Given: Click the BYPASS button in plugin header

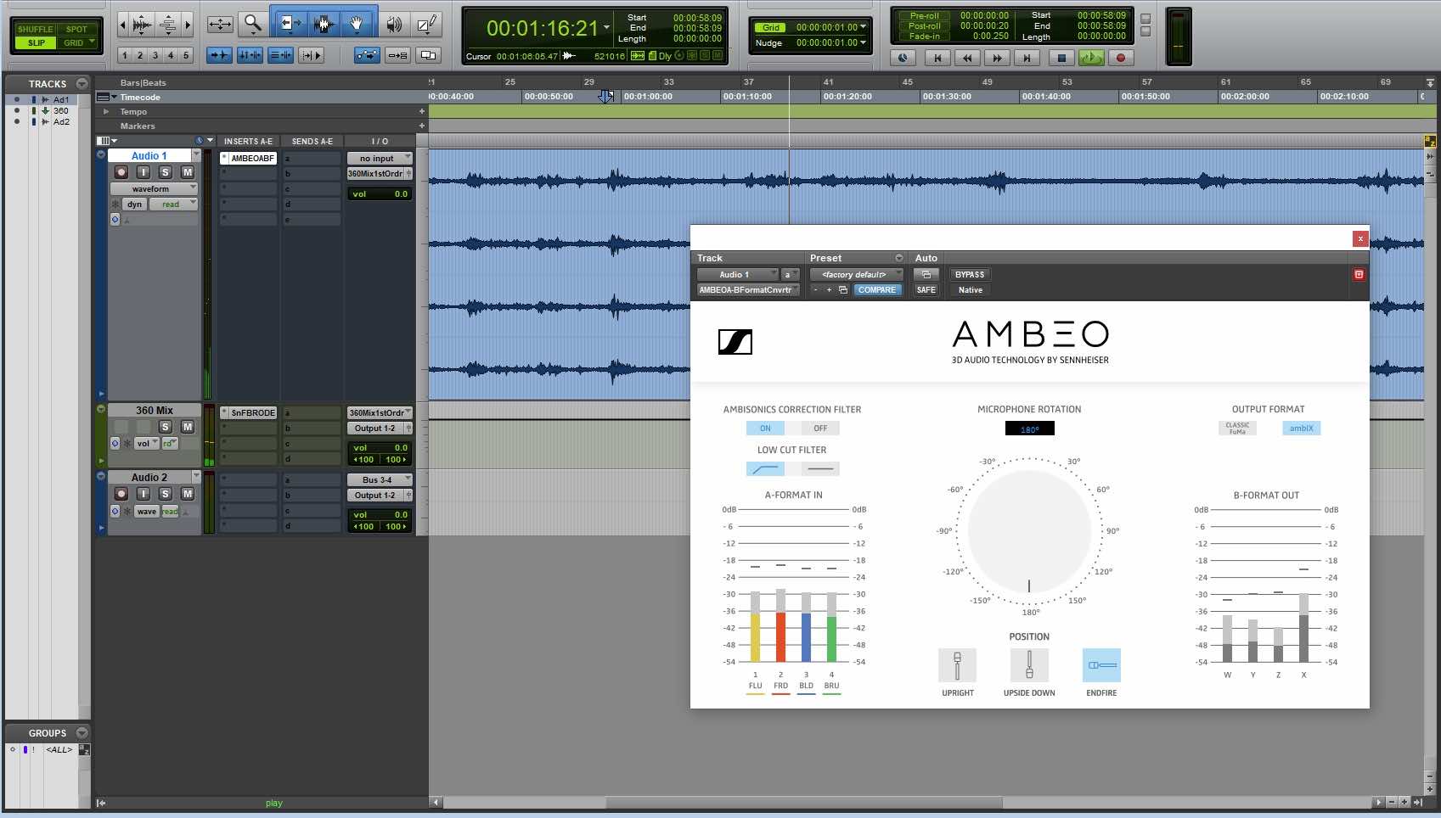Looking at the screenshot, I should (x=970, y=275).
